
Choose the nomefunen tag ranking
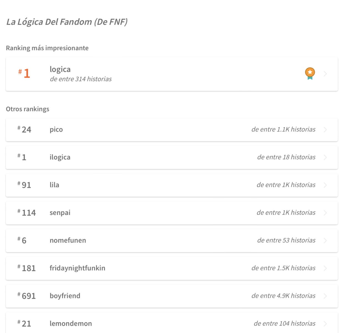pos(172,241)
